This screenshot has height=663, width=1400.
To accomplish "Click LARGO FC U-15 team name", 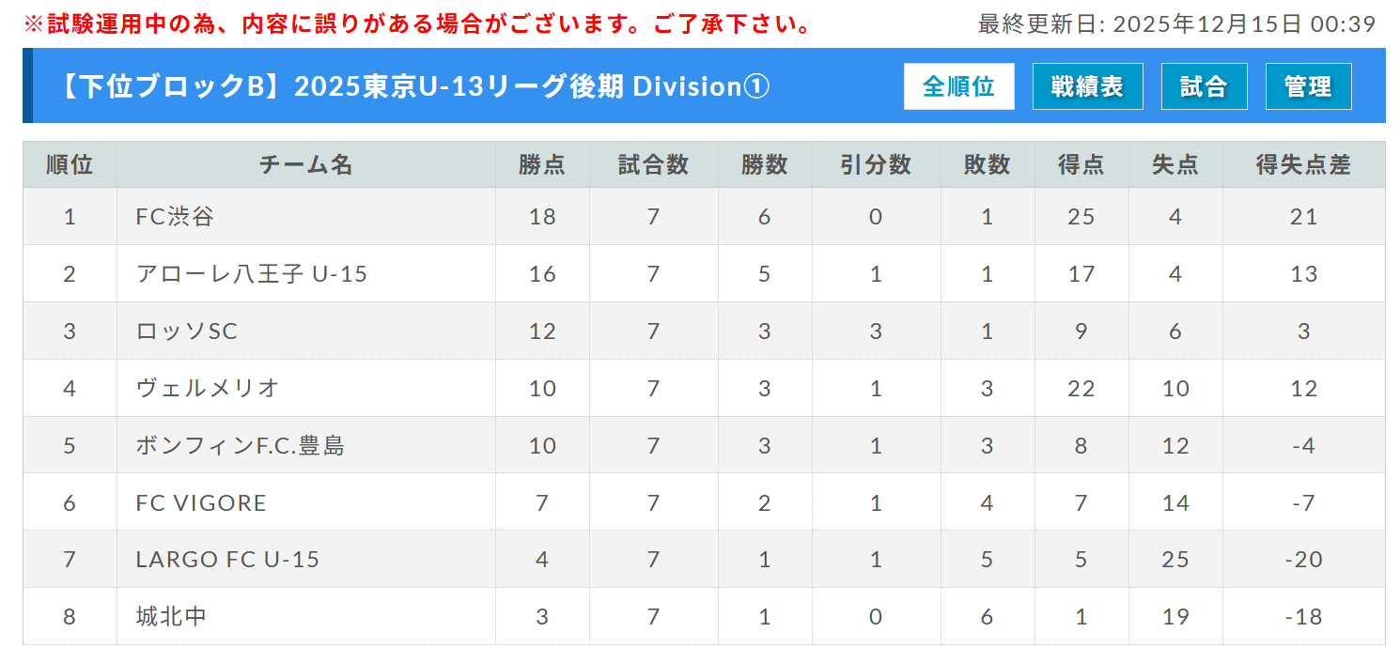I will (227, 561).
